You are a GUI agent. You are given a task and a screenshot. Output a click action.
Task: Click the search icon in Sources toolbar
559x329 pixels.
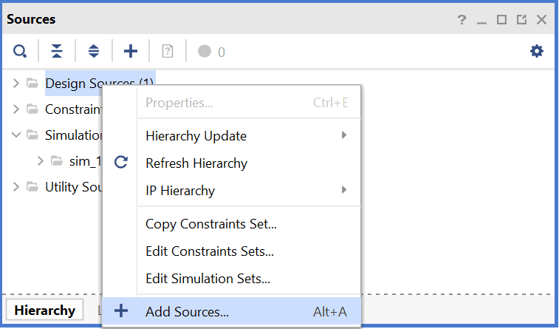click(x=20, y=51)
